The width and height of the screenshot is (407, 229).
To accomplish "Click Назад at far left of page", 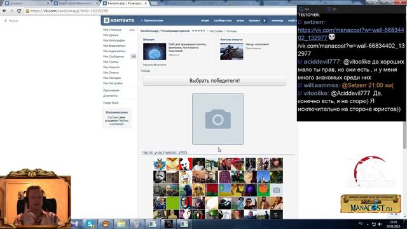I will pyautogui.click(x=11, y=20).
